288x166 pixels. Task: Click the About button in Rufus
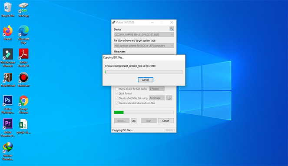coord(122,121)
